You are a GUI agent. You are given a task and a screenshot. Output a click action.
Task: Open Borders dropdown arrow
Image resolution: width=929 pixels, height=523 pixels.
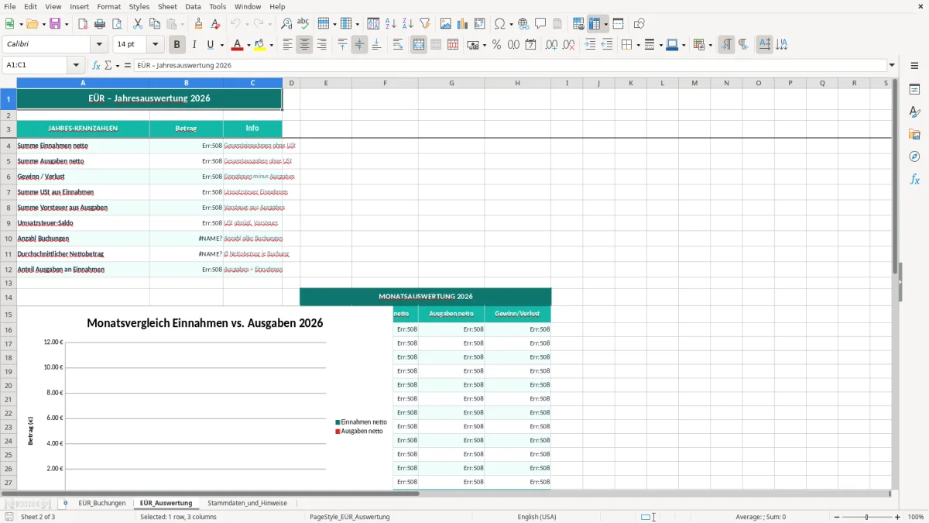coord(637,45)
